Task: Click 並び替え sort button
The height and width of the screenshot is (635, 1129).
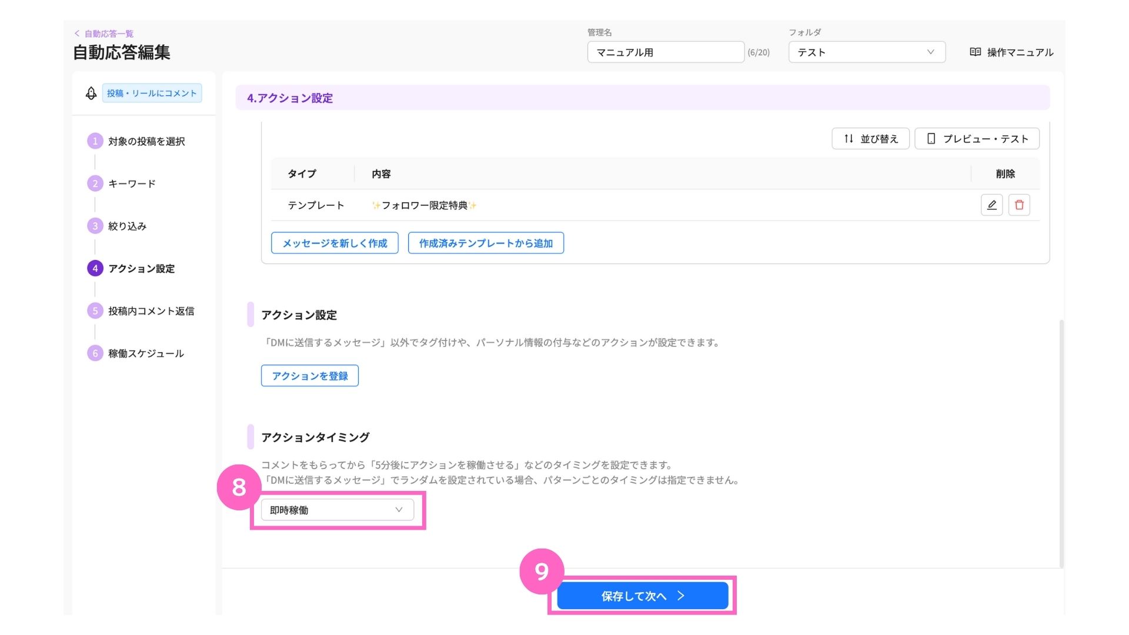Action: pos(871,139)
